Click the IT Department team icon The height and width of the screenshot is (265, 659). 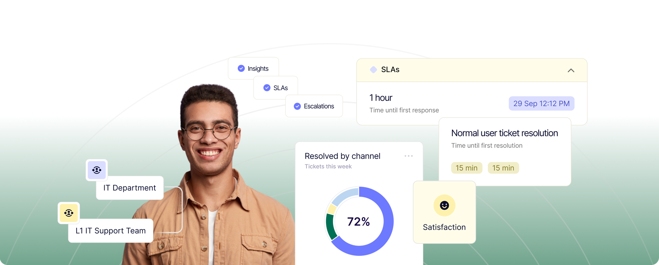pos(97,170)
